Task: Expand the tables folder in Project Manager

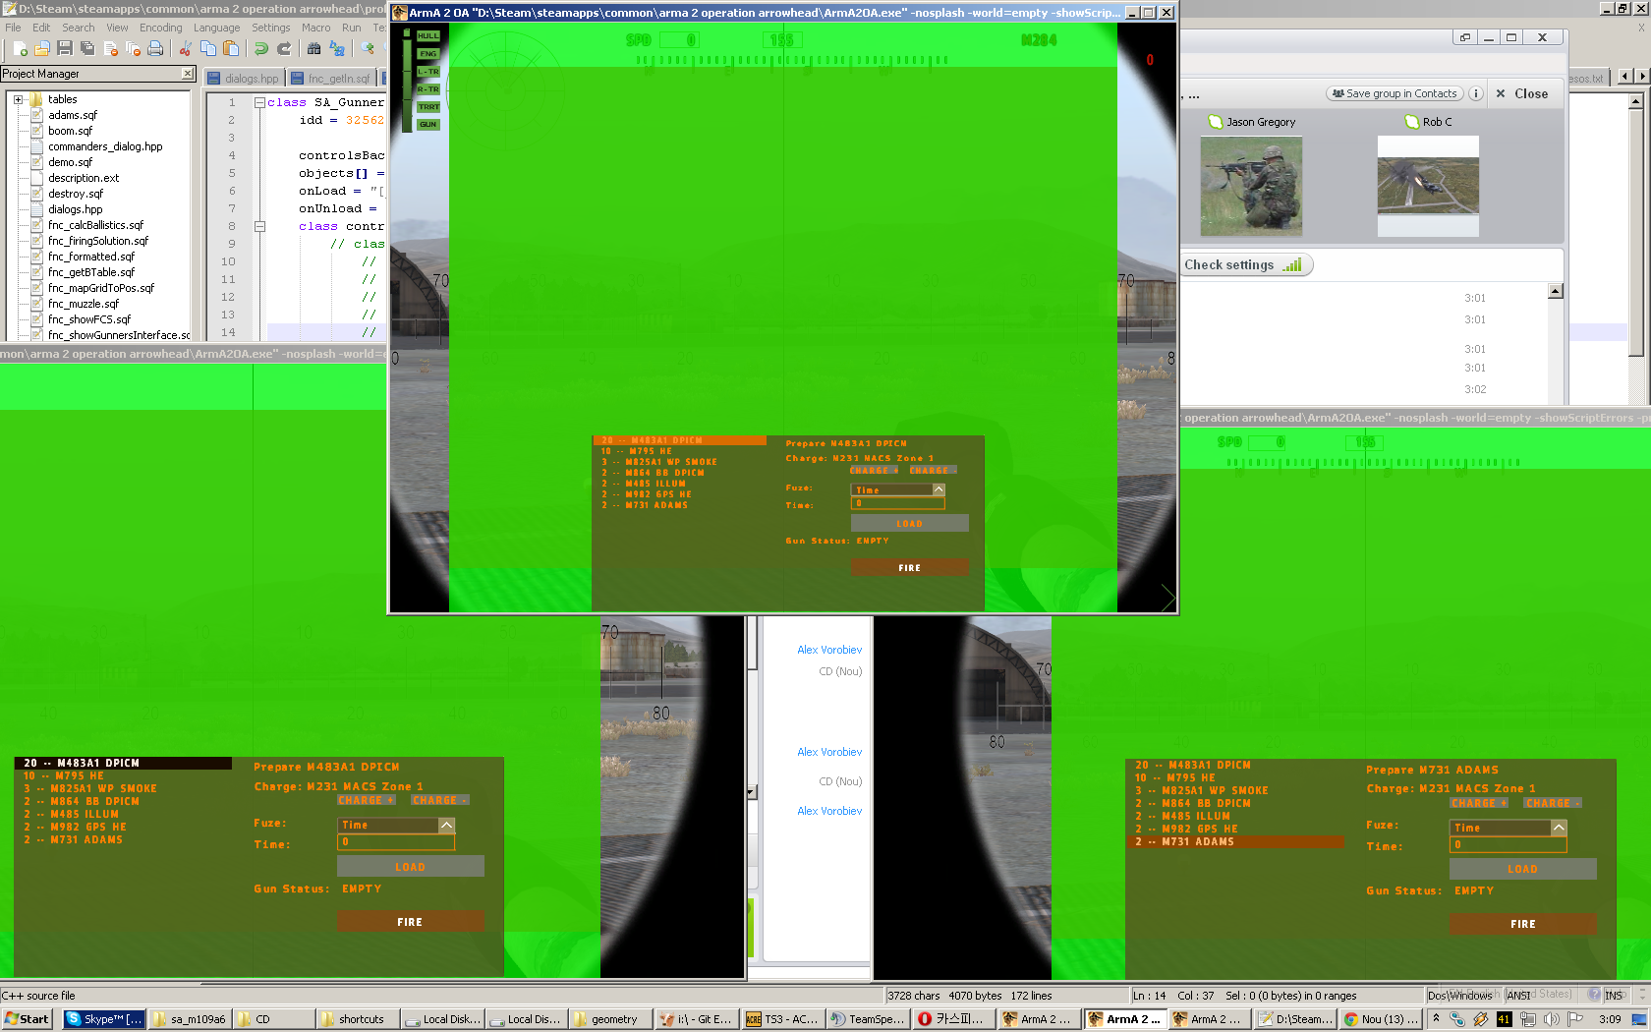Action: point(18,99)
